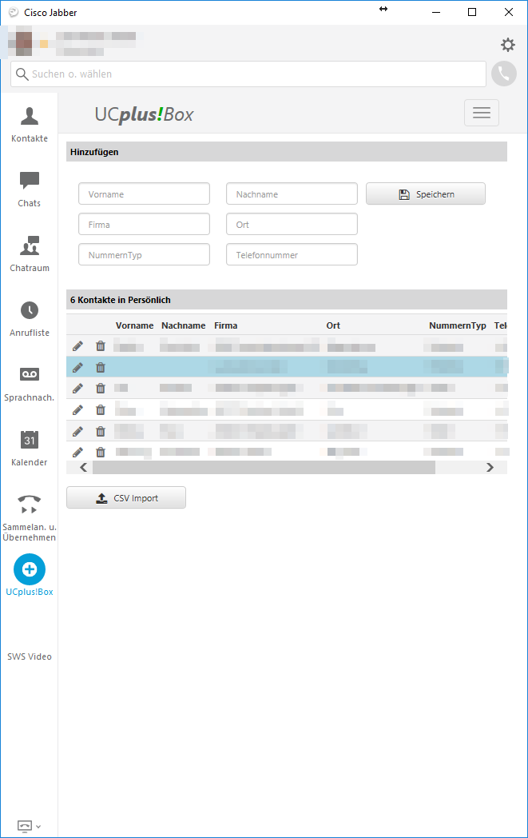Click the Nachname input field
Screen dimensions: 528x838
pos(292,194)
